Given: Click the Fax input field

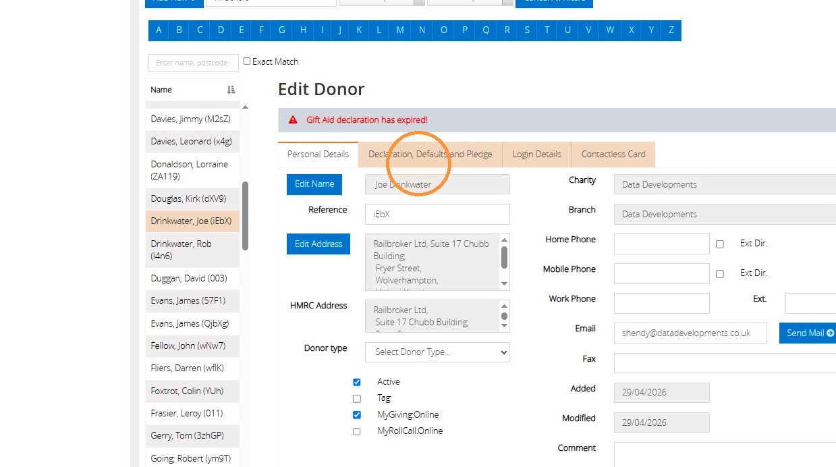Looking at the screenshot, I should 725,362.
